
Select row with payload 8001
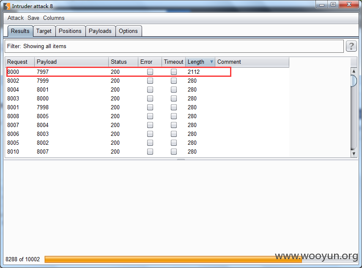[x=147, y=89]
